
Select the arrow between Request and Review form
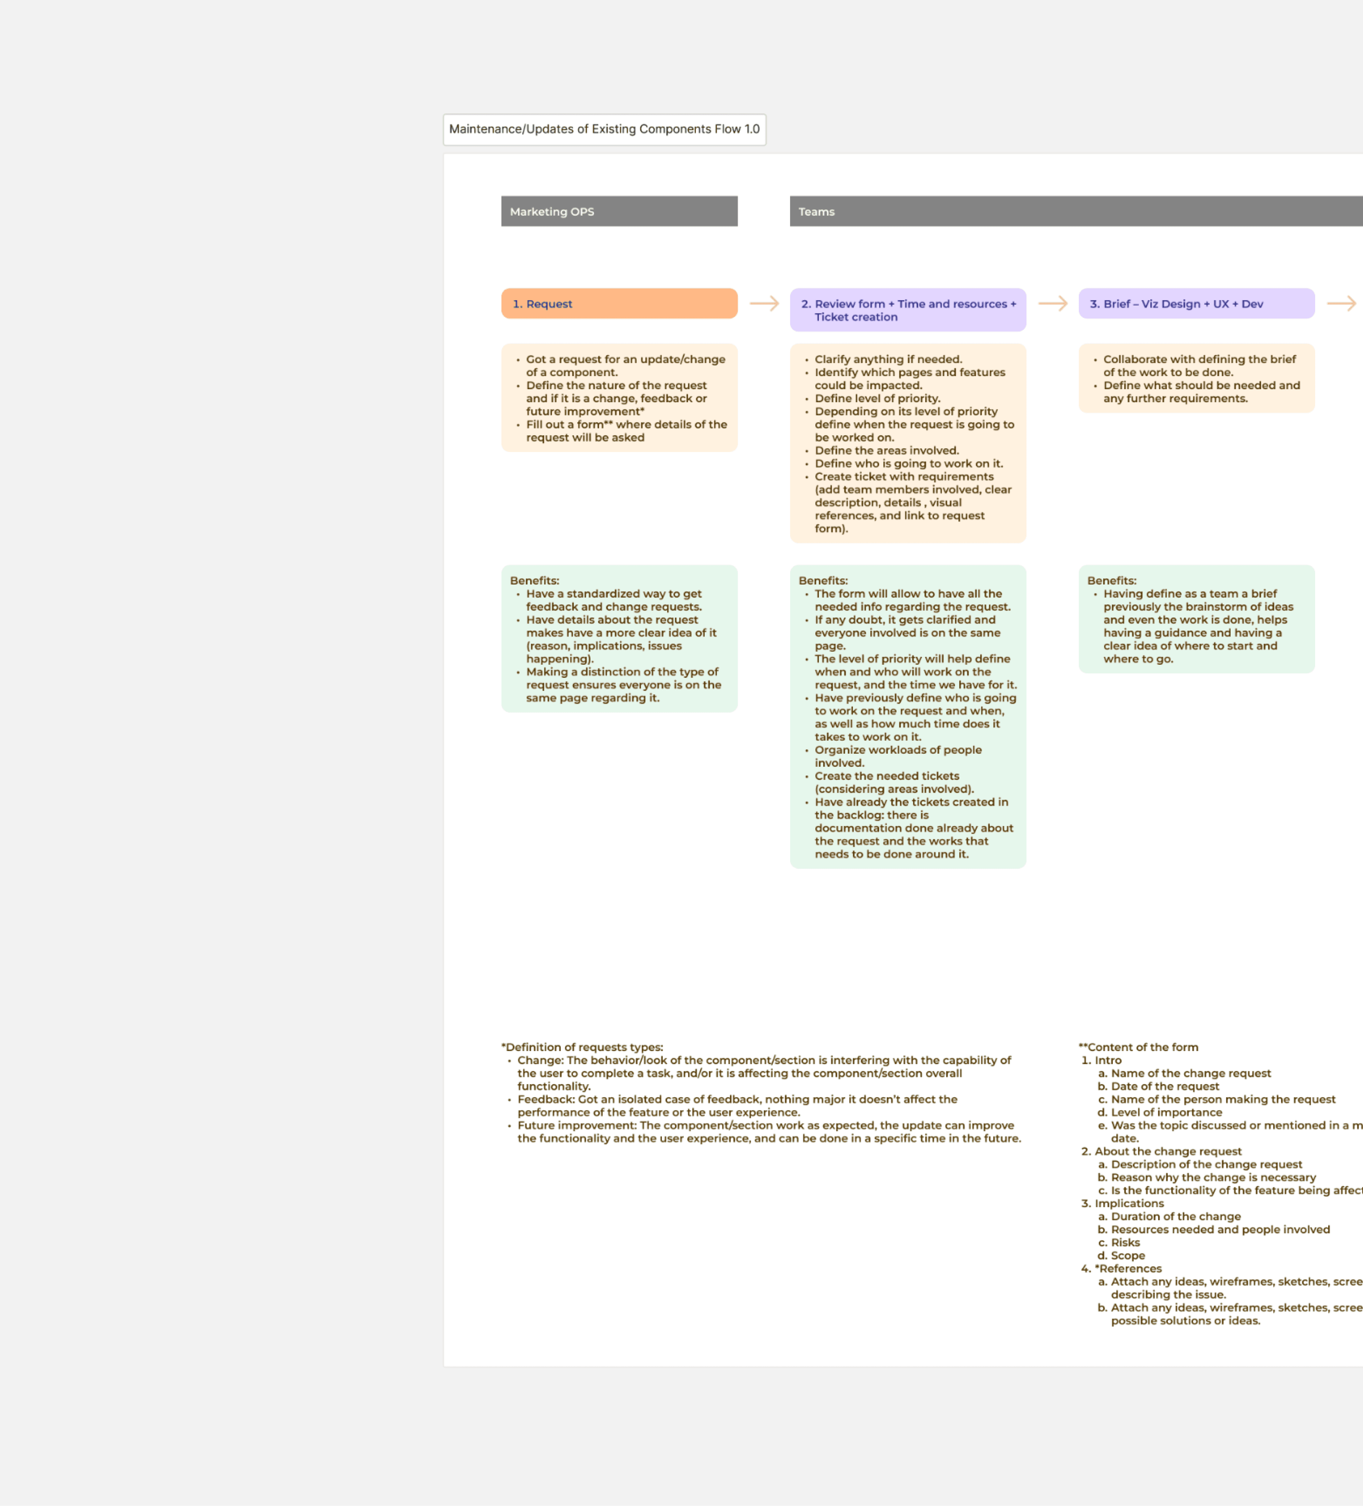click(764, 303)
